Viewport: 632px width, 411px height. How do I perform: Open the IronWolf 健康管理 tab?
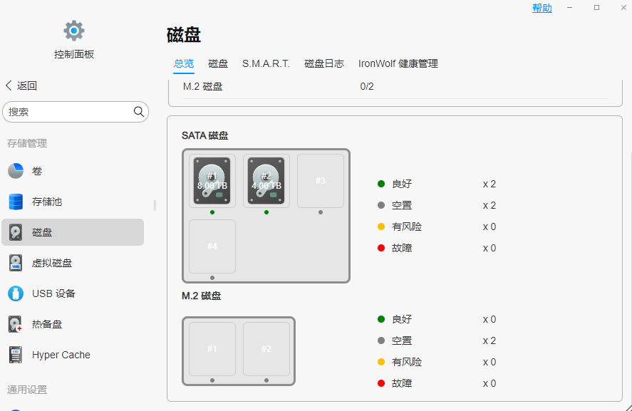[x=398, y=63]
